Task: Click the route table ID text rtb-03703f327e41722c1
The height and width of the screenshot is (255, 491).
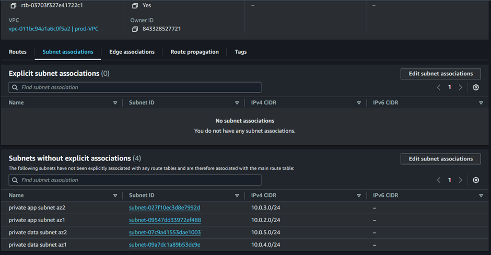Action: [x=52, y=6]
